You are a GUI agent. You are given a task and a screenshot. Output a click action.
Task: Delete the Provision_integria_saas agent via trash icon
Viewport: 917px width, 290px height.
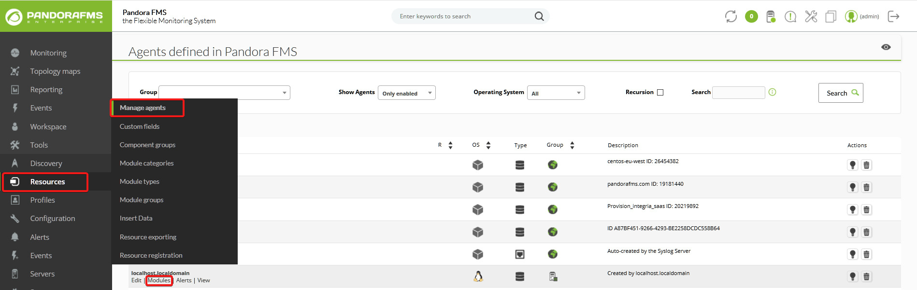point(867,209)
